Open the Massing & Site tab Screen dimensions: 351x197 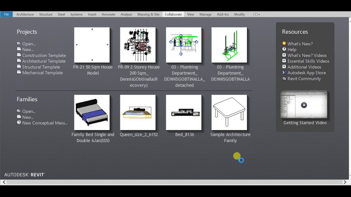[148, 14]
